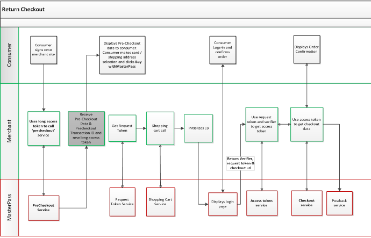Select the MasterPass swimlane label

(9, 207)
